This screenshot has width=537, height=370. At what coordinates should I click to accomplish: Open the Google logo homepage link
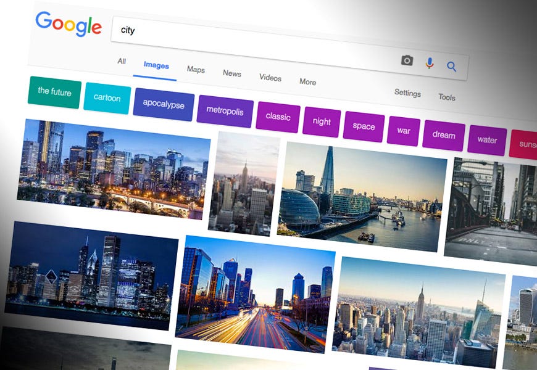(x=69, y=24)
